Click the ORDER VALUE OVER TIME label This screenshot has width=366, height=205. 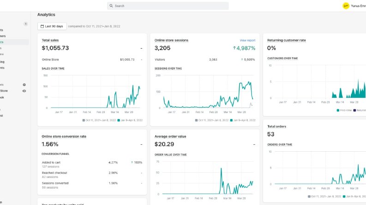pyautogui.click(x=171, y=154)
